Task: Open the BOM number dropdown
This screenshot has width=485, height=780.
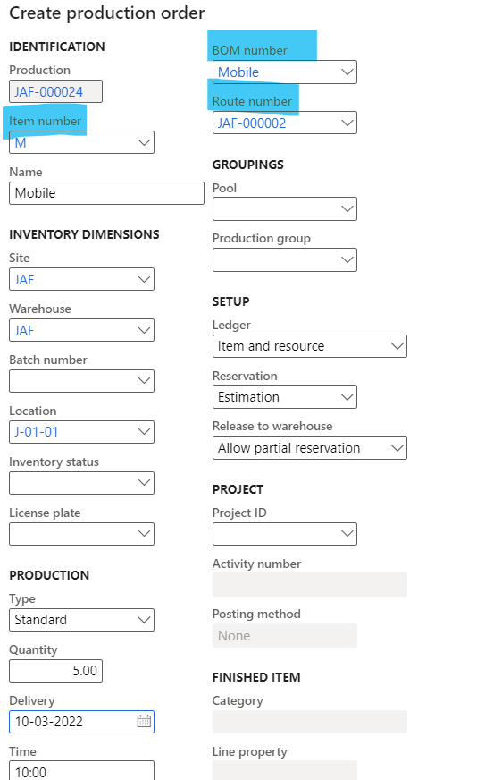Action: point(285,72)
